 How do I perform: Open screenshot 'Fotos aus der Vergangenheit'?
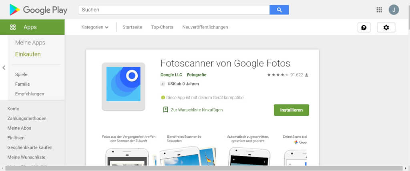(129, 150)
